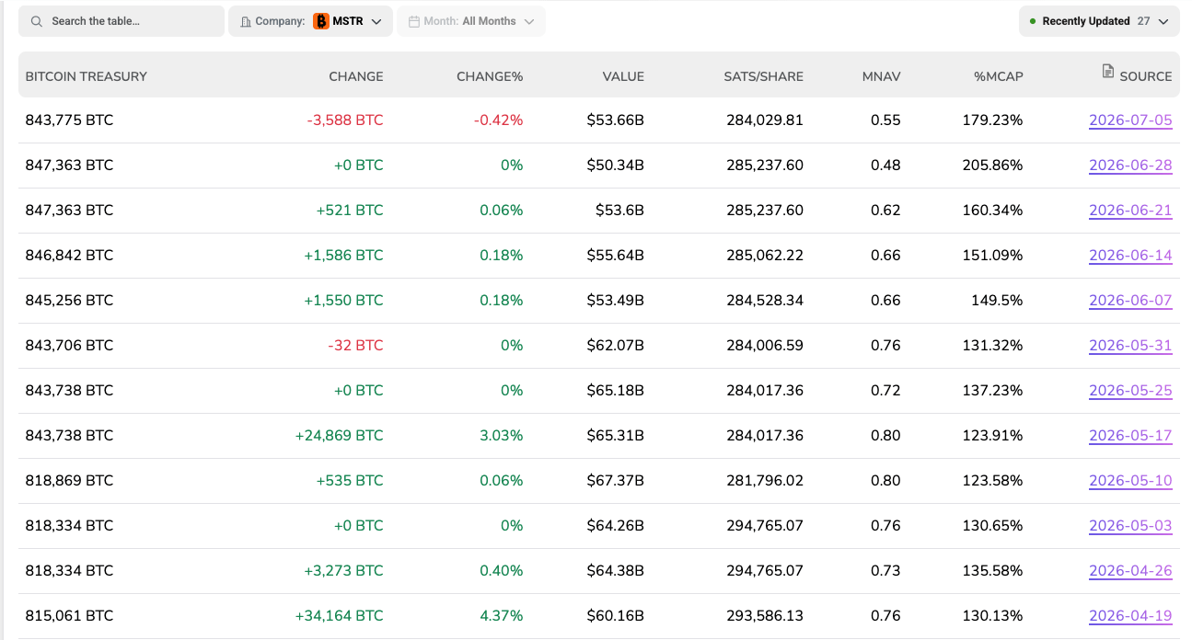The width and height of the screenshot is (1192, 640).
Task: Click the +521 BTC change value
Action: pos(350,211)
